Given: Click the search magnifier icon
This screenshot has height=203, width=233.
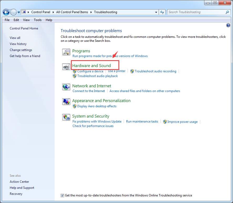Looking at the screenshot, I should point(227,12).
